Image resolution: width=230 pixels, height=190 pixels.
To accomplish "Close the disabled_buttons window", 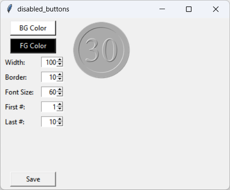I will click(216, 9).
